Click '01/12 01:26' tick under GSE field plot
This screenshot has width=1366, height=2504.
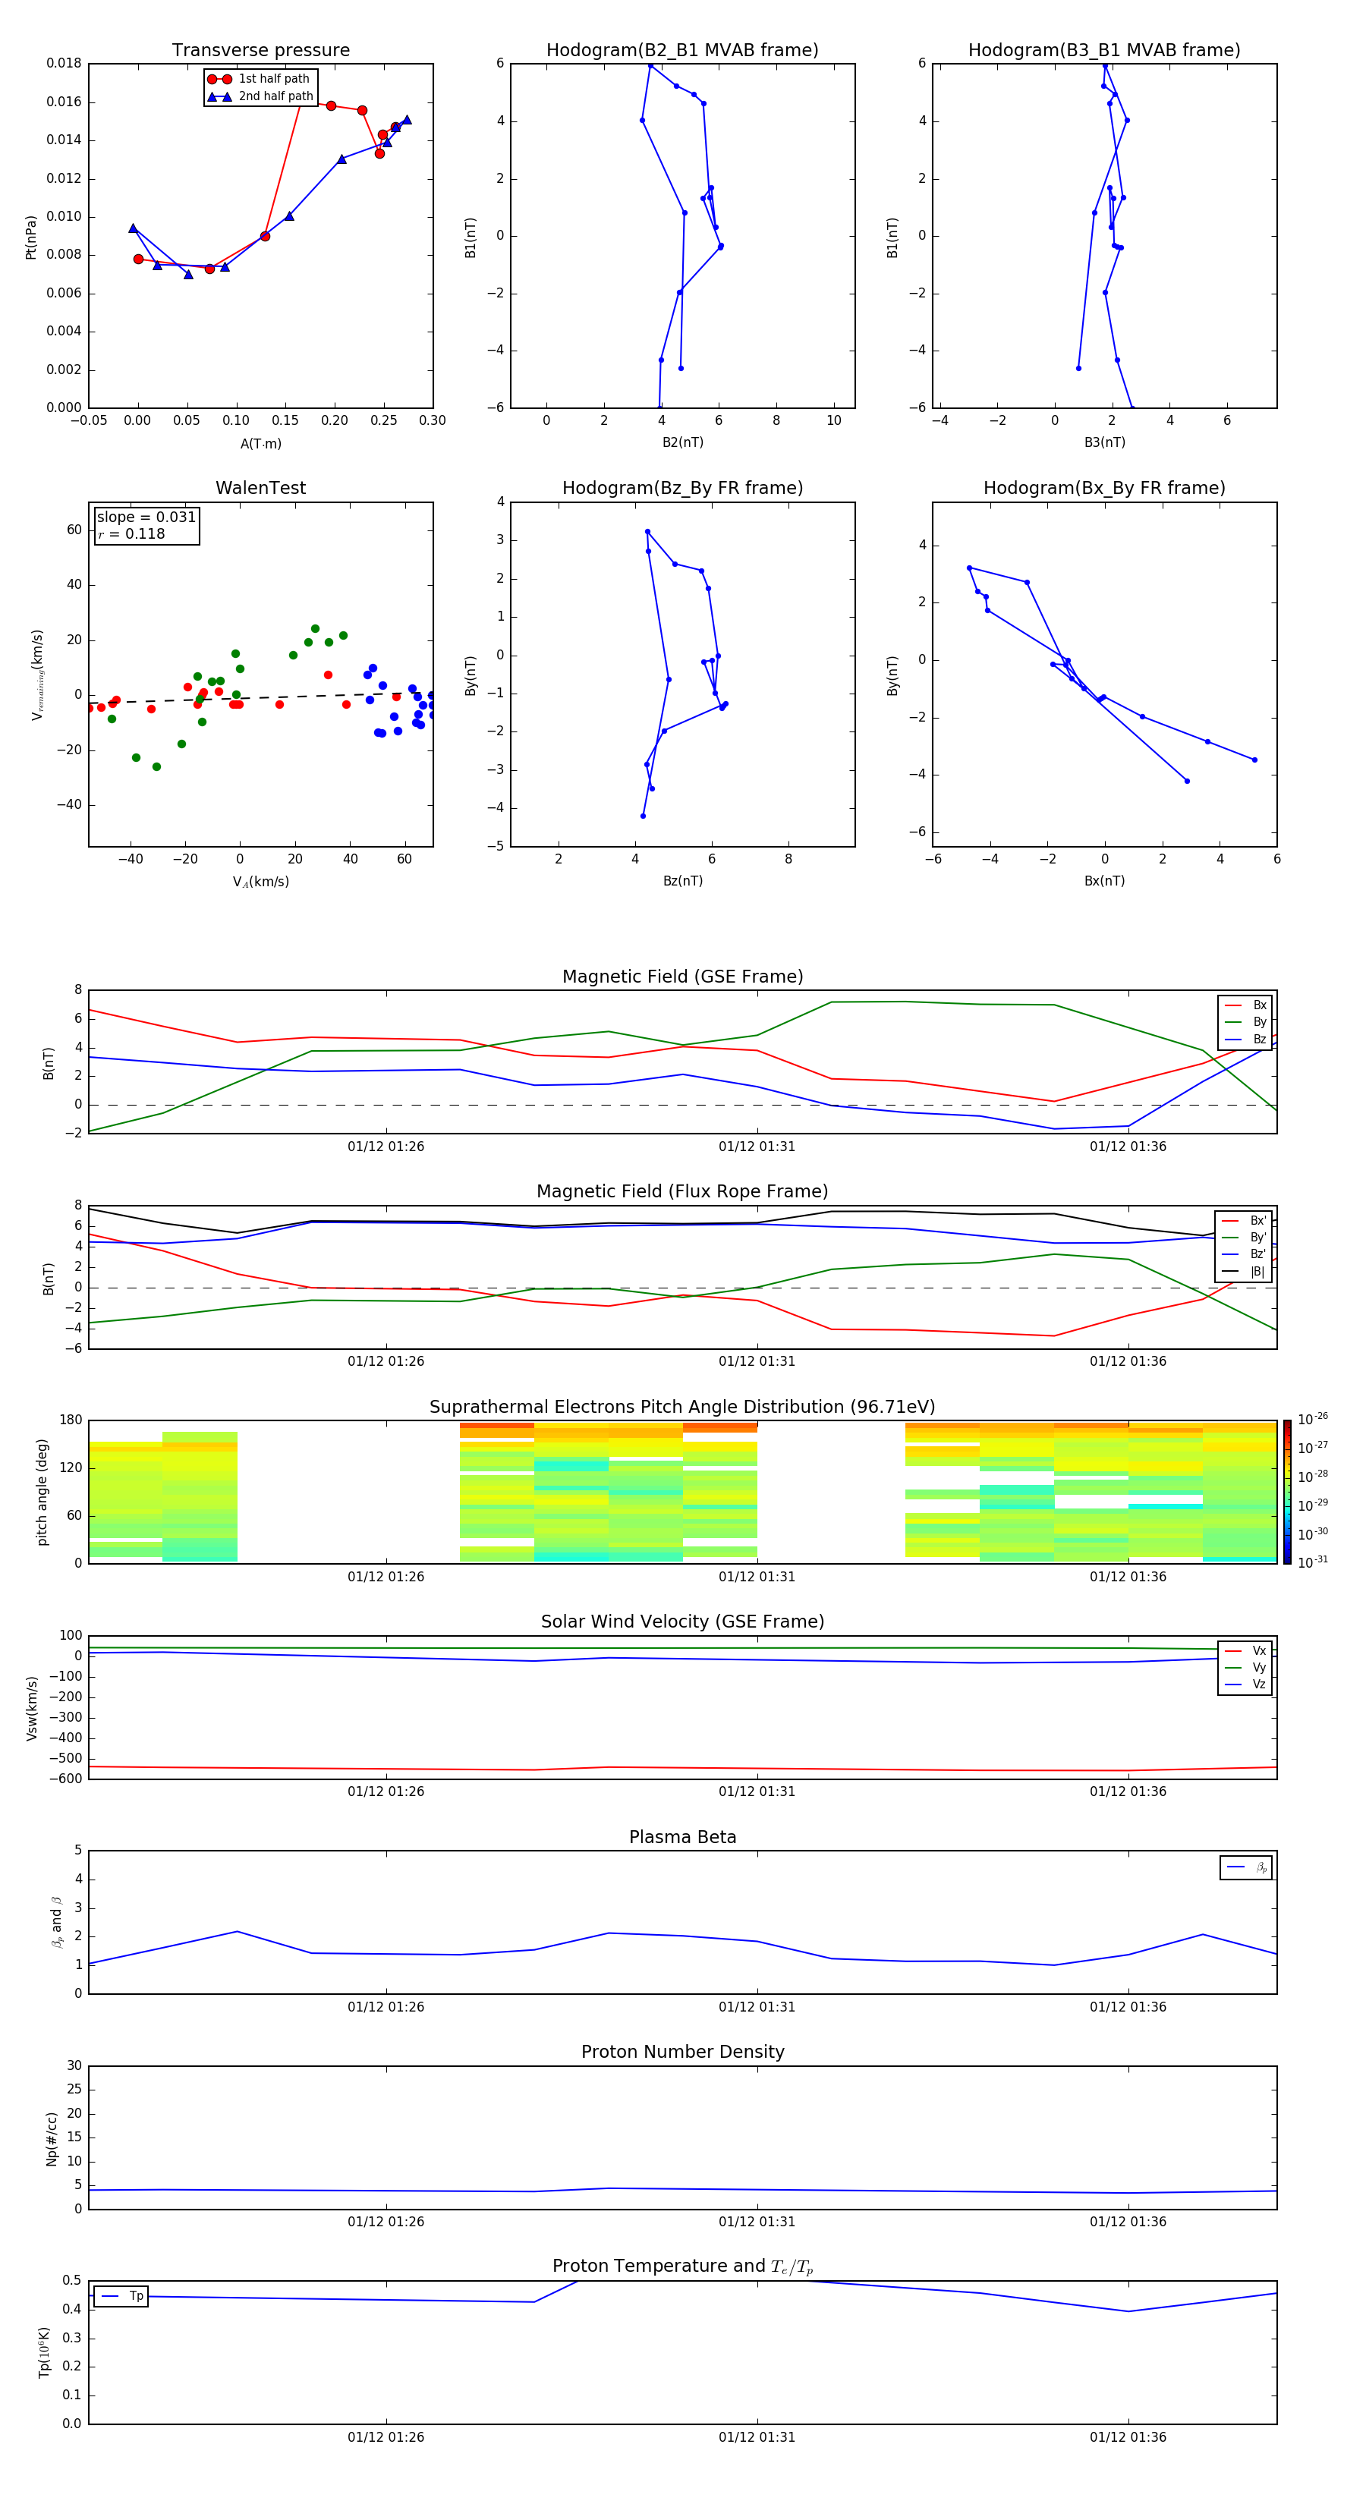[386, 1147]
